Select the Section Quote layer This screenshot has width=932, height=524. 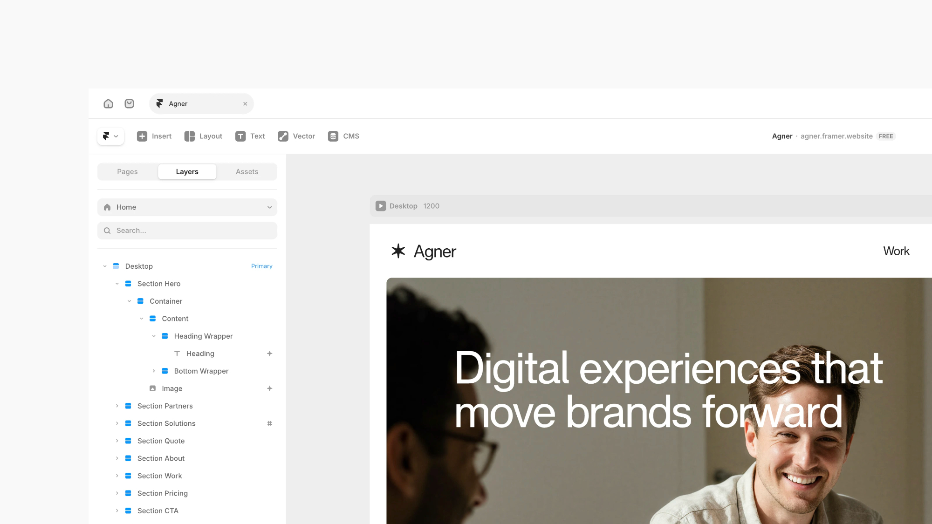tap(187, 441)
